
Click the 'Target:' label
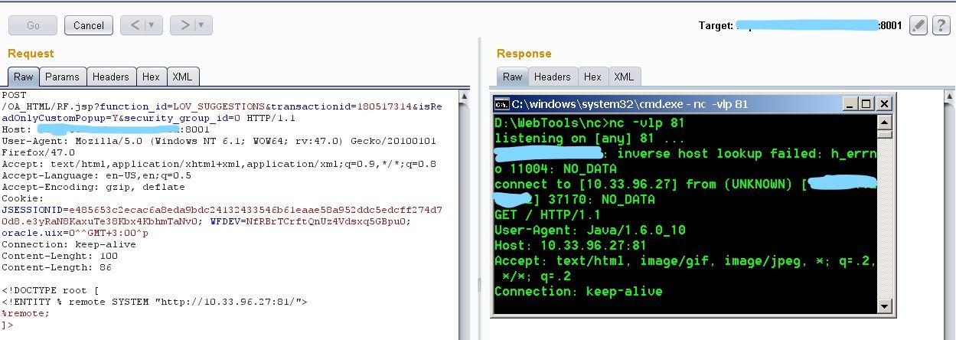[x=716, y=26]
